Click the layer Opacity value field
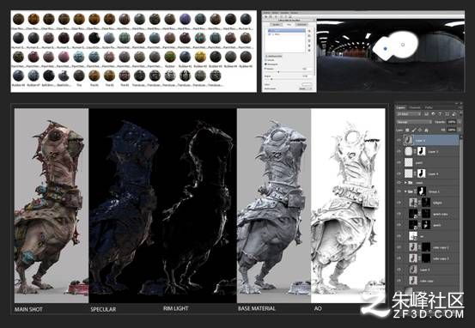The height and width of the screenshot is (328, 475). [452, 122]
